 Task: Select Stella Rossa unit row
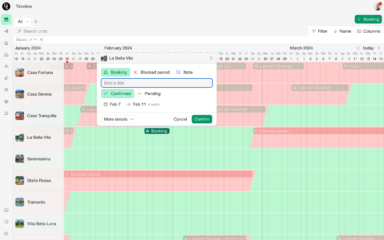tap(38, 180)
